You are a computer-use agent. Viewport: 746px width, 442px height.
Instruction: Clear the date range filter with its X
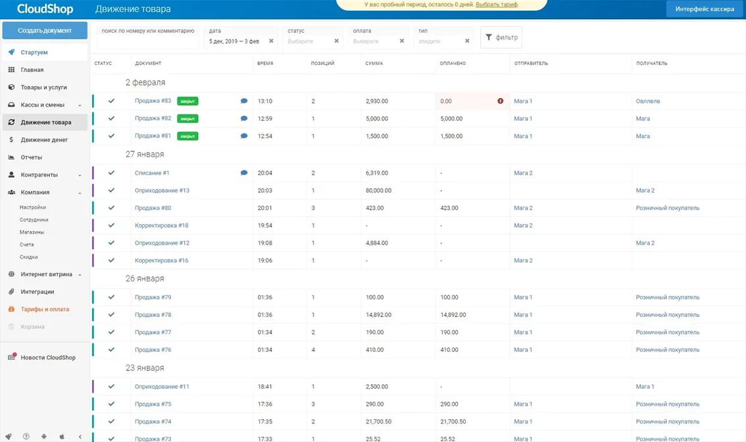click(271, 41)
